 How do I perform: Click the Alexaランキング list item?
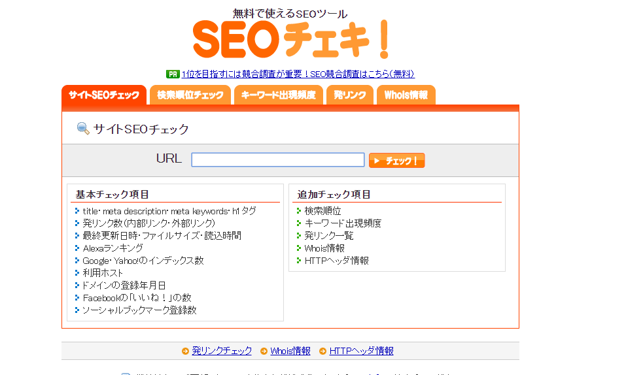click(113, 248)
